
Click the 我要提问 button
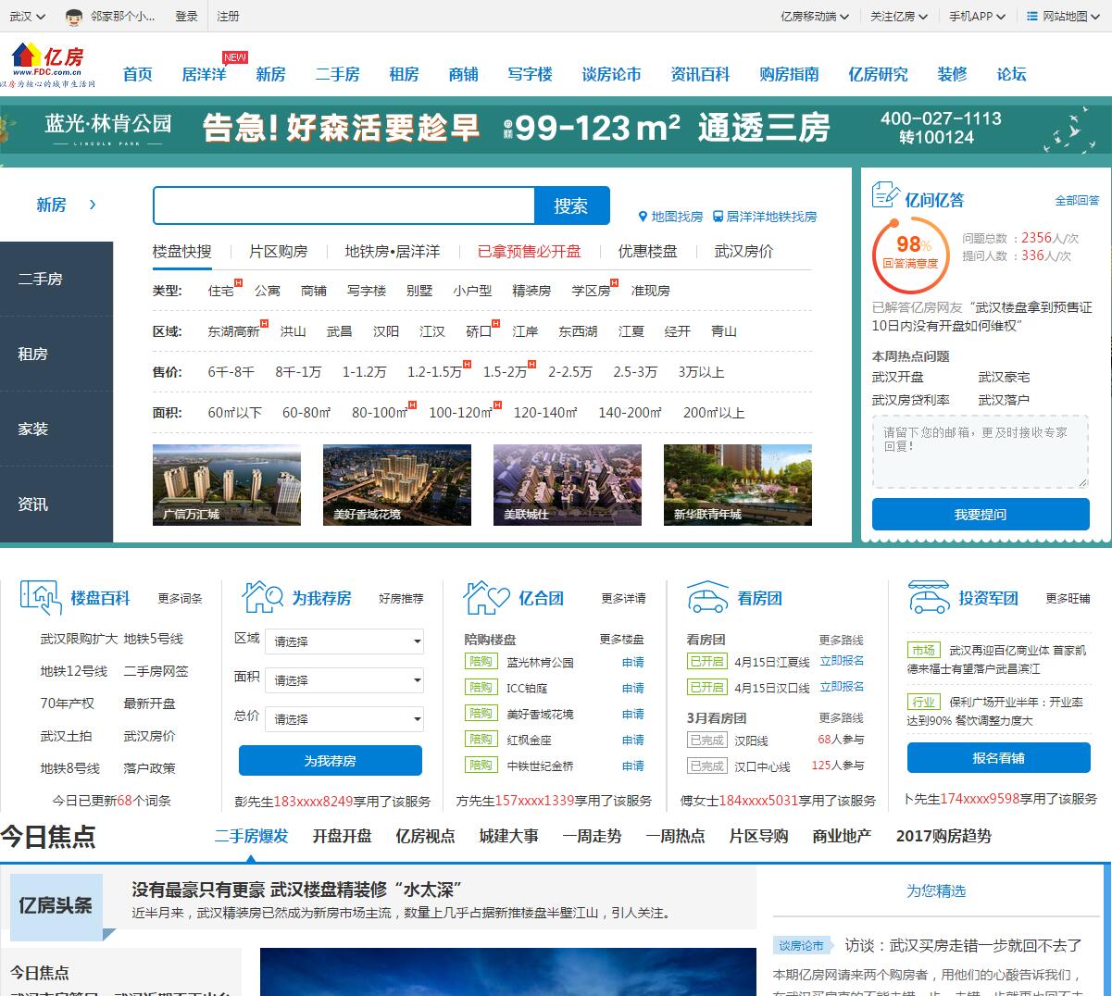pyautogui.click(x=980, y=515)
